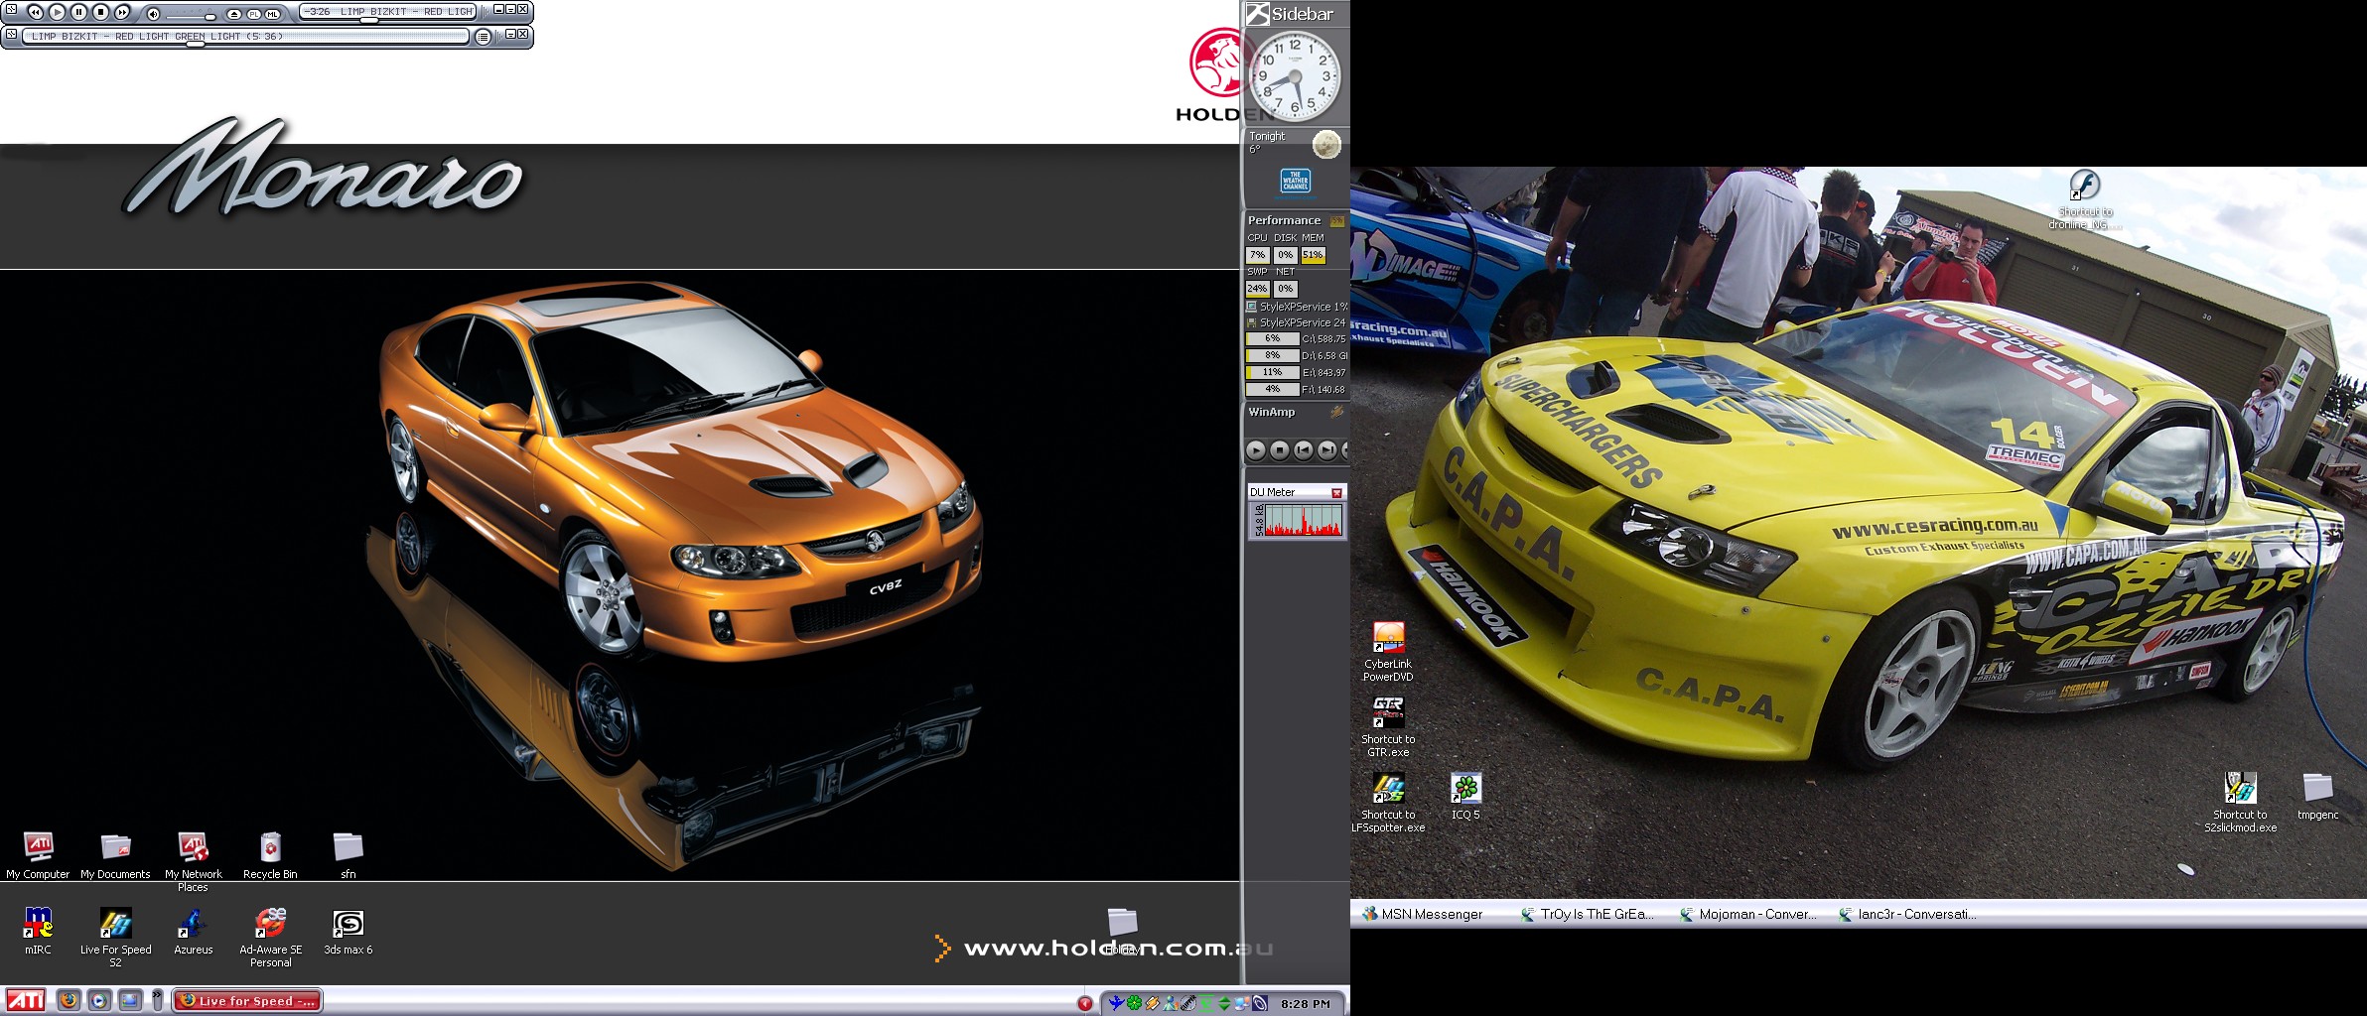Click the Show Desktop quick launch icon
The height and width of the screenshot is (1016, 2367).
(130, 1001)
